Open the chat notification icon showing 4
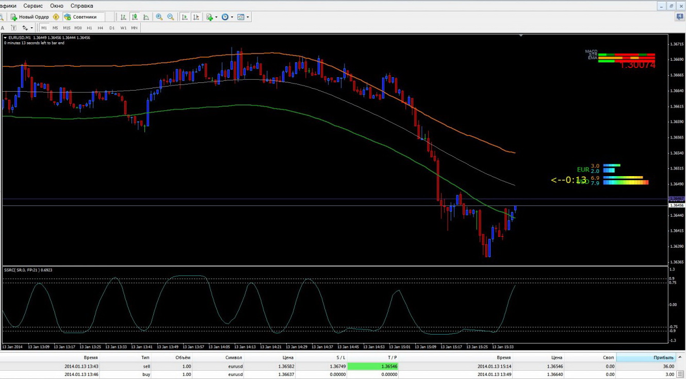The image size is (686, 379). coord(680,17)
